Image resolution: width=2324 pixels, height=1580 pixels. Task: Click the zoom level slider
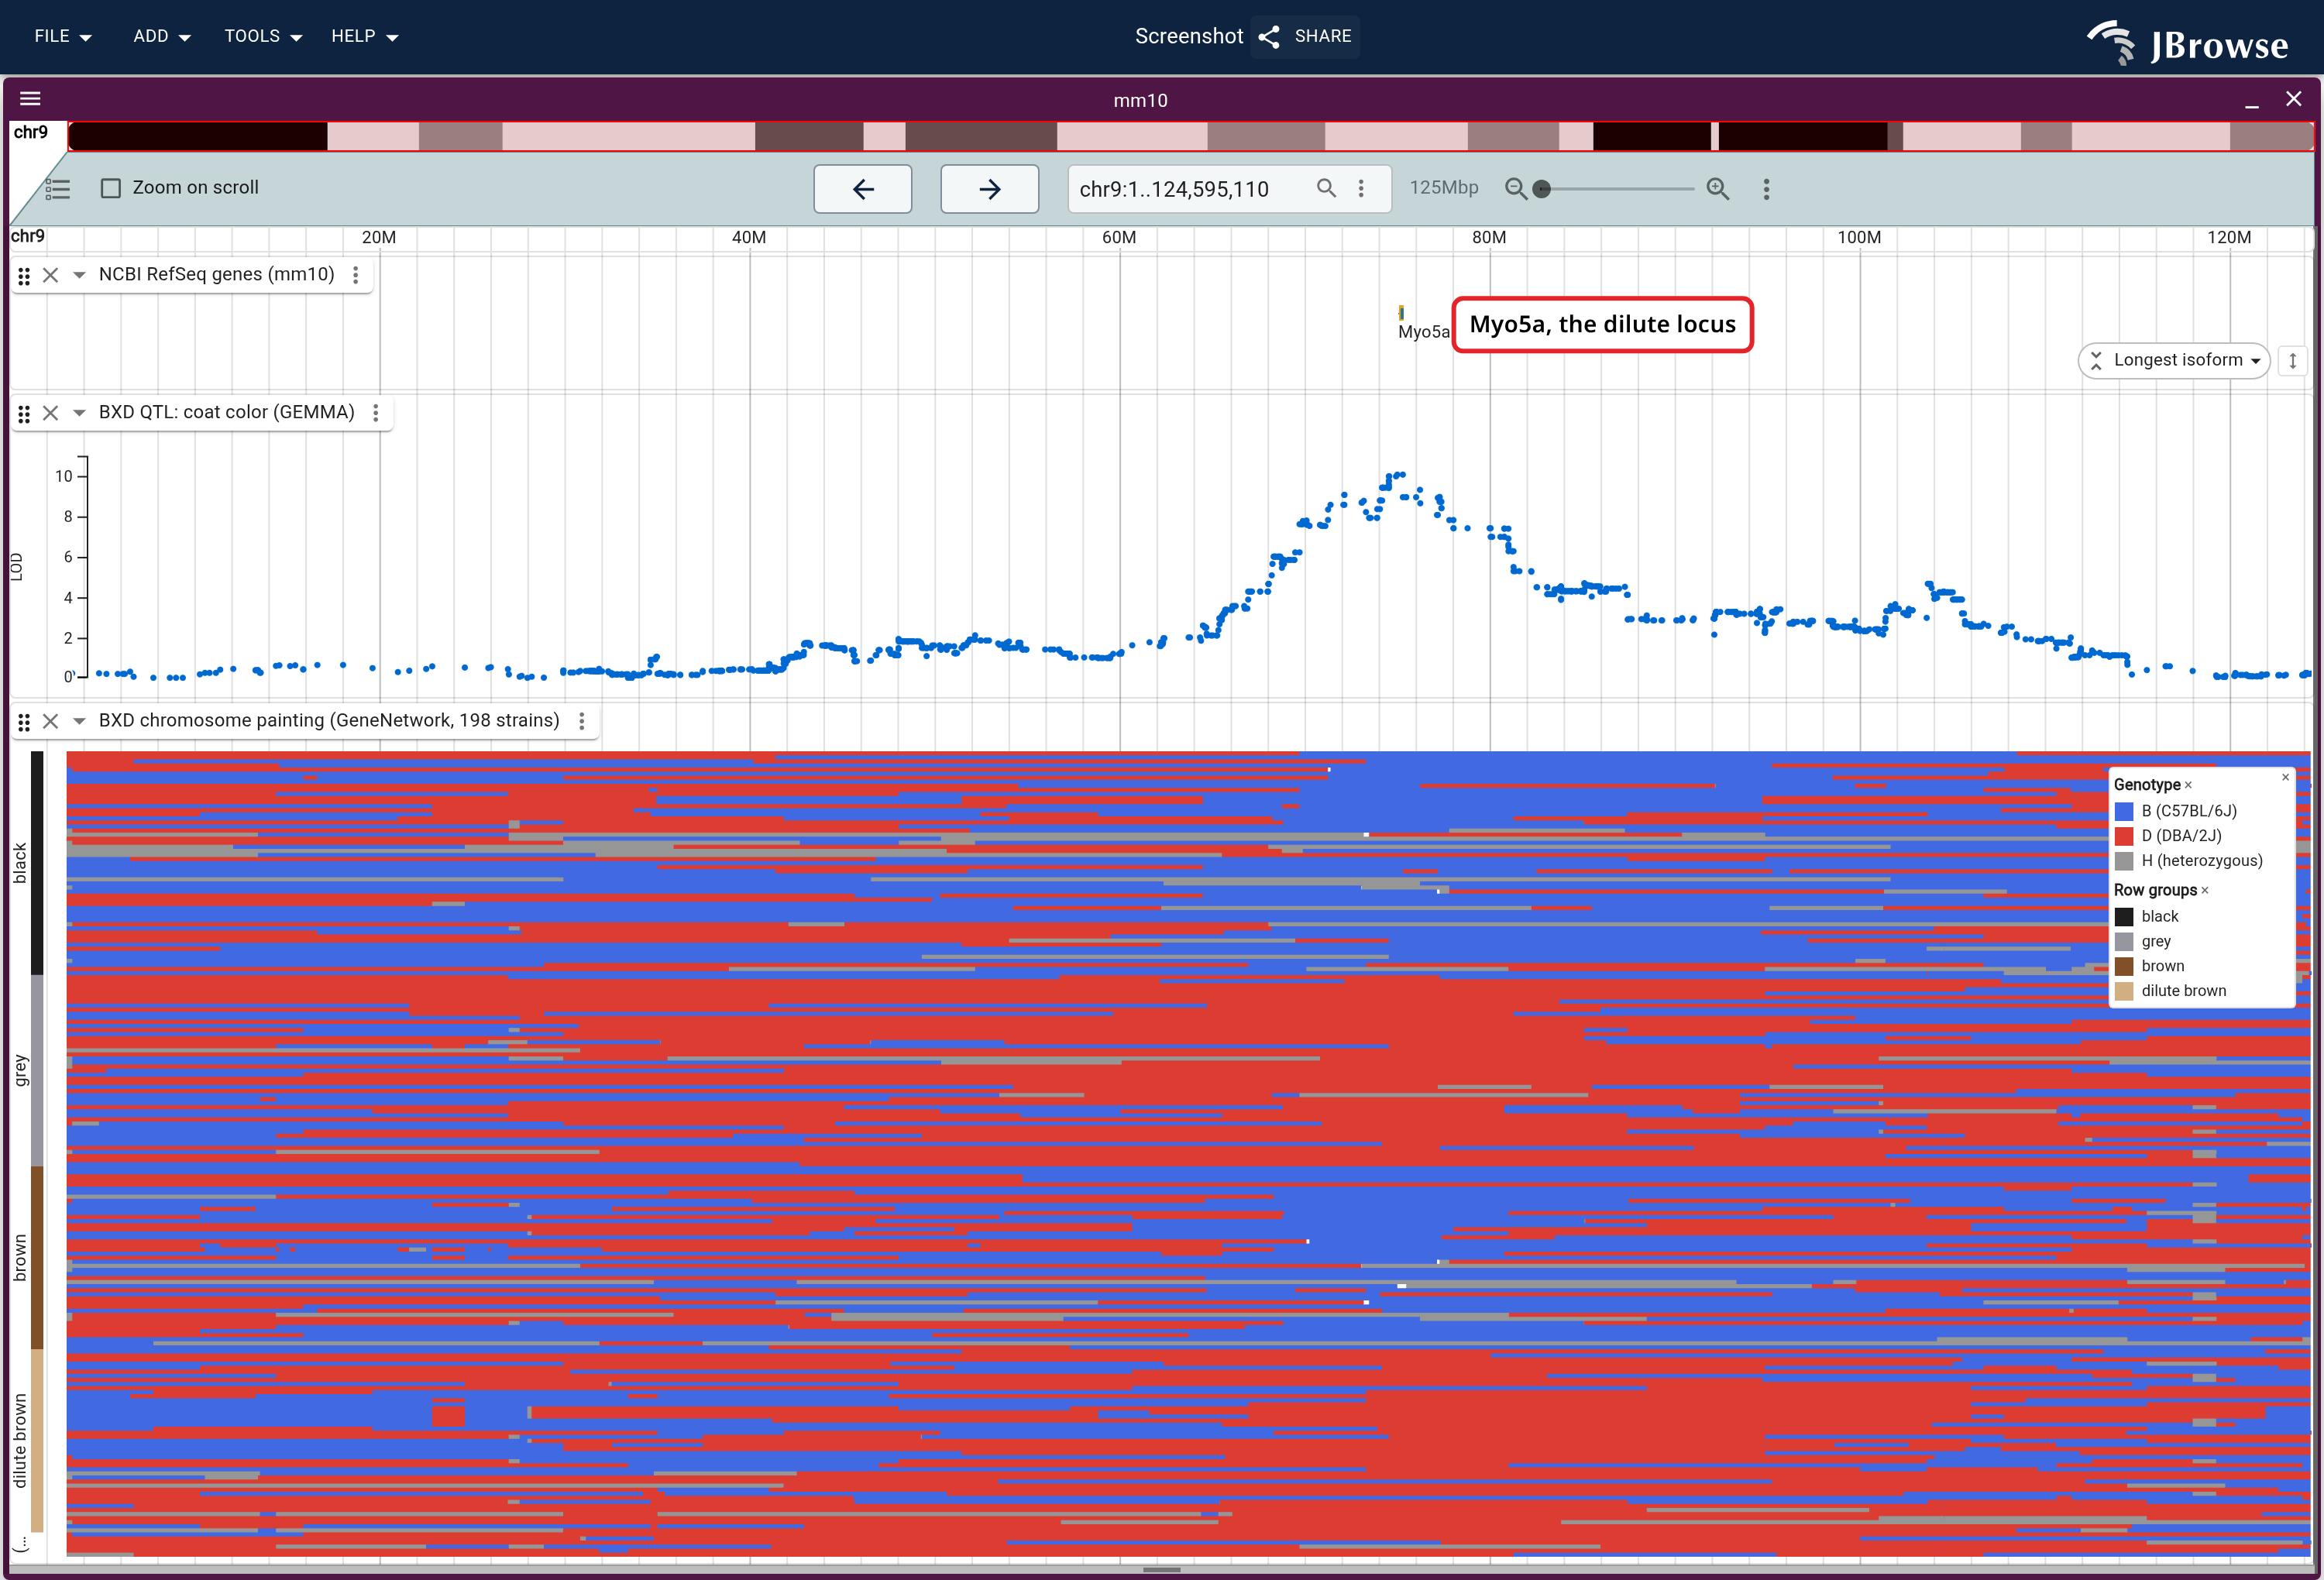[x=1617, y=189]
